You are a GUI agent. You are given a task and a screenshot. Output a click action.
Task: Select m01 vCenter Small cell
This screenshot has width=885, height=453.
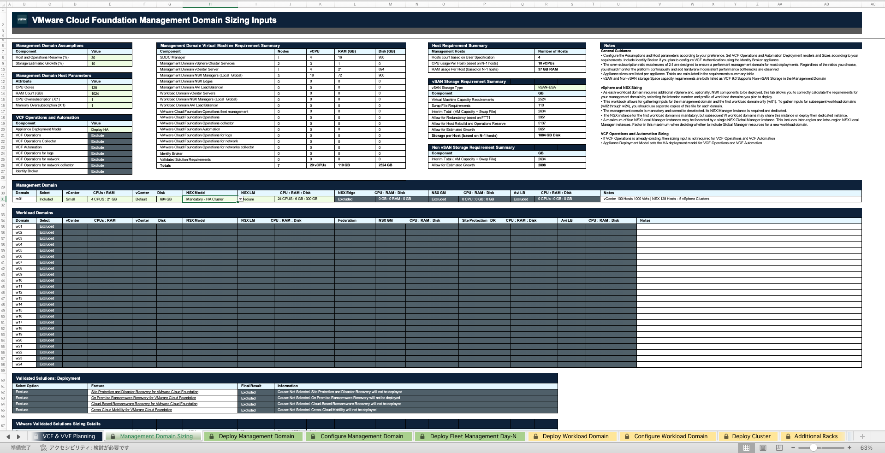[75, 199]
